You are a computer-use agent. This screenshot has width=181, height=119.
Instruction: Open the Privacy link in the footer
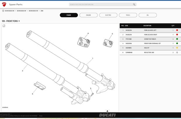41,116
